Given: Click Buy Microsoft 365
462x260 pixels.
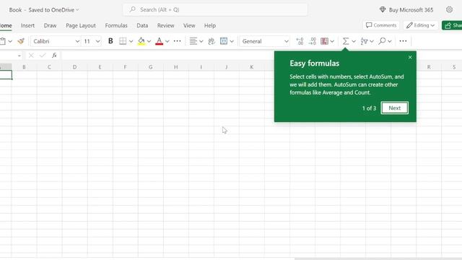Looking at the screenshot, I should [x=406, y=9].
